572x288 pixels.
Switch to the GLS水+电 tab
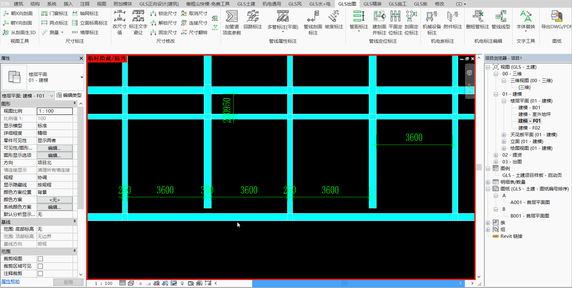pyautogui.click(x=320, y=4)
